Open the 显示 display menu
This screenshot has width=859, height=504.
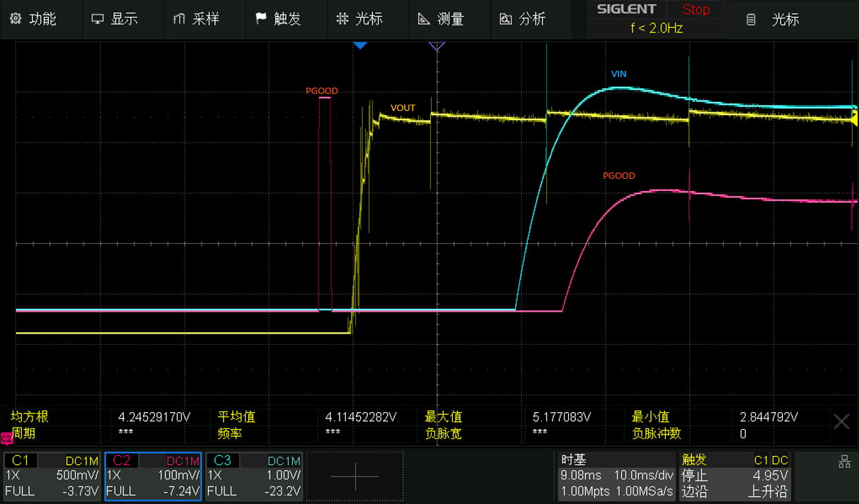pos(115,19)
